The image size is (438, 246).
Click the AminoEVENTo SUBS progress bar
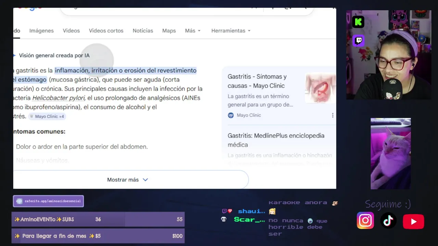(98, 219)
